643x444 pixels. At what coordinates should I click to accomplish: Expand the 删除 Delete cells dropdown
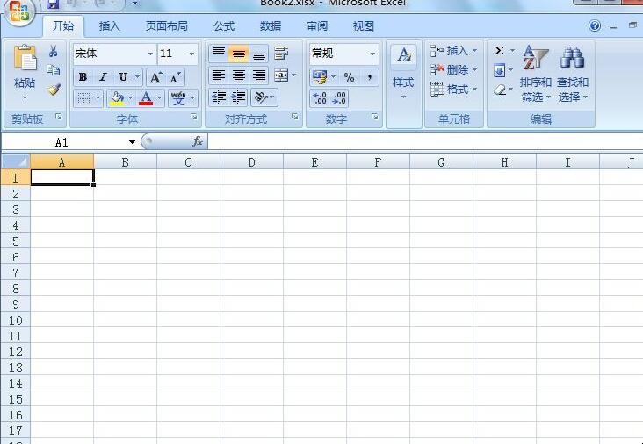(x=474, y=70)
